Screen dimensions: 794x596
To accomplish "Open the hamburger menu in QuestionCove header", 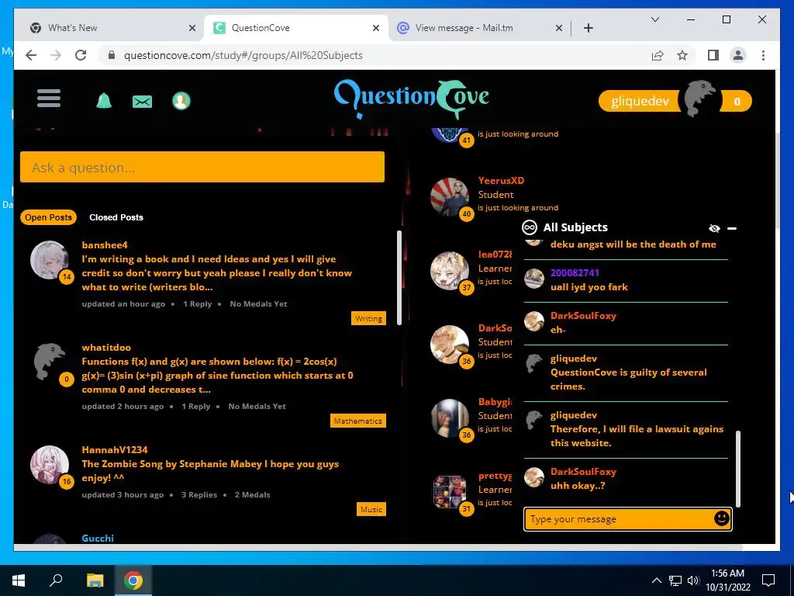I will pos(49,99).
